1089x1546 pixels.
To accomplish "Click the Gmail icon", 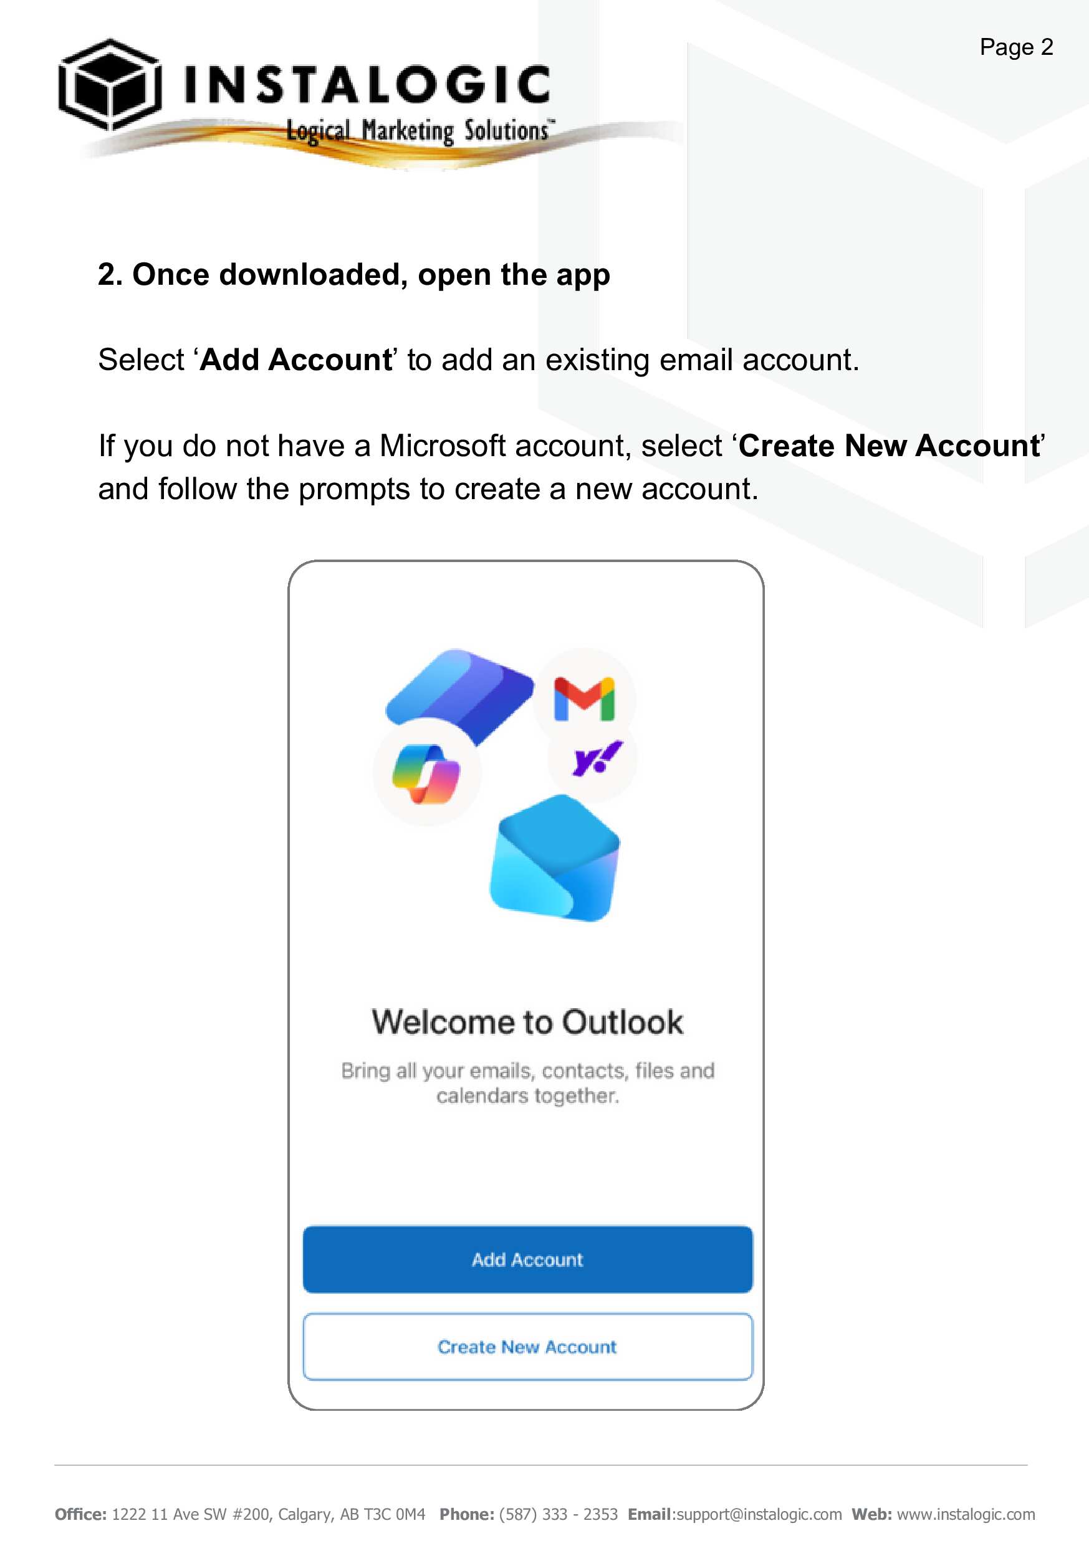I will click(x=584, y=699).
